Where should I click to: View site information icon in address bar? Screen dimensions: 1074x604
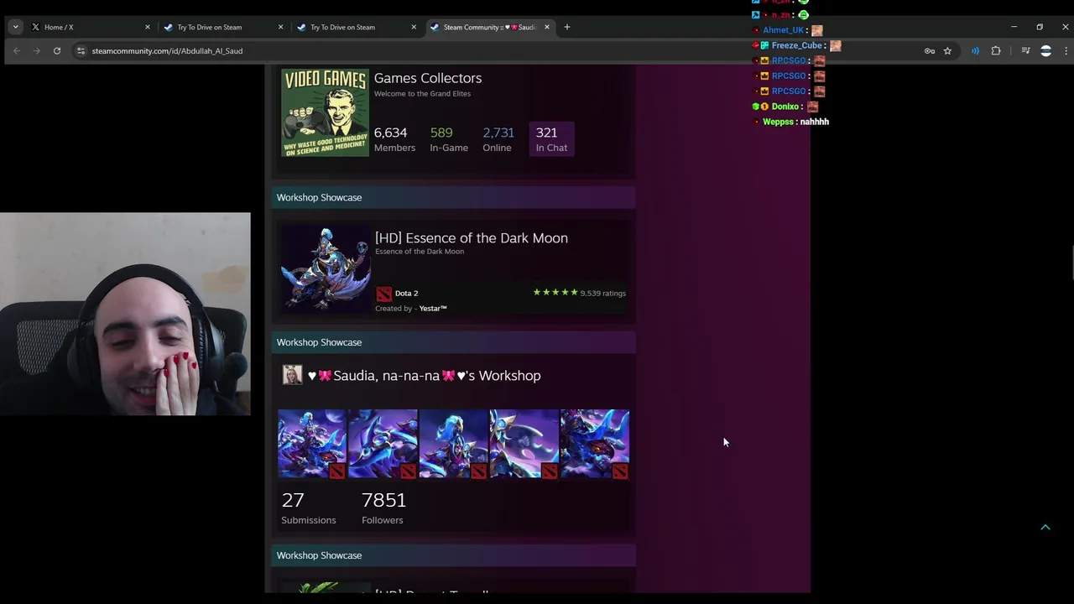[x=81, y=51]
